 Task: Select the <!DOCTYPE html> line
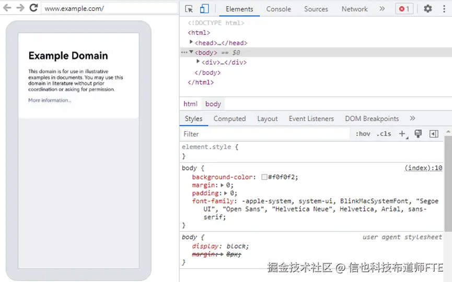click(216, 23)
